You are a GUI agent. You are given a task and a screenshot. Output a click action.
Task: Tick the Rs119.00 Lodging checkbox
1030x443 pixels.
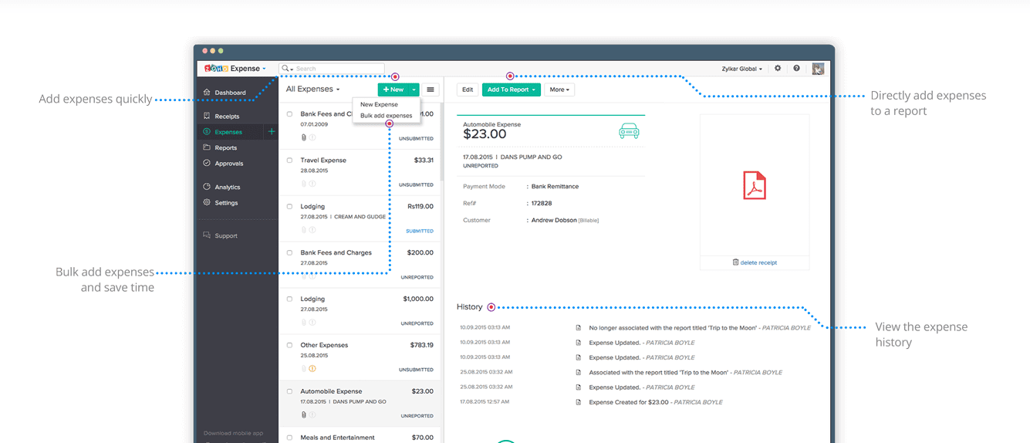tap(289, 207)
